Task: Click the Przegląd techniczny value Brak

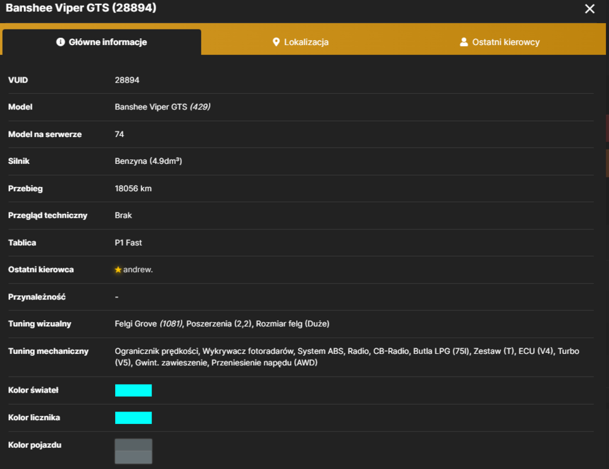Action: point(123,215)
